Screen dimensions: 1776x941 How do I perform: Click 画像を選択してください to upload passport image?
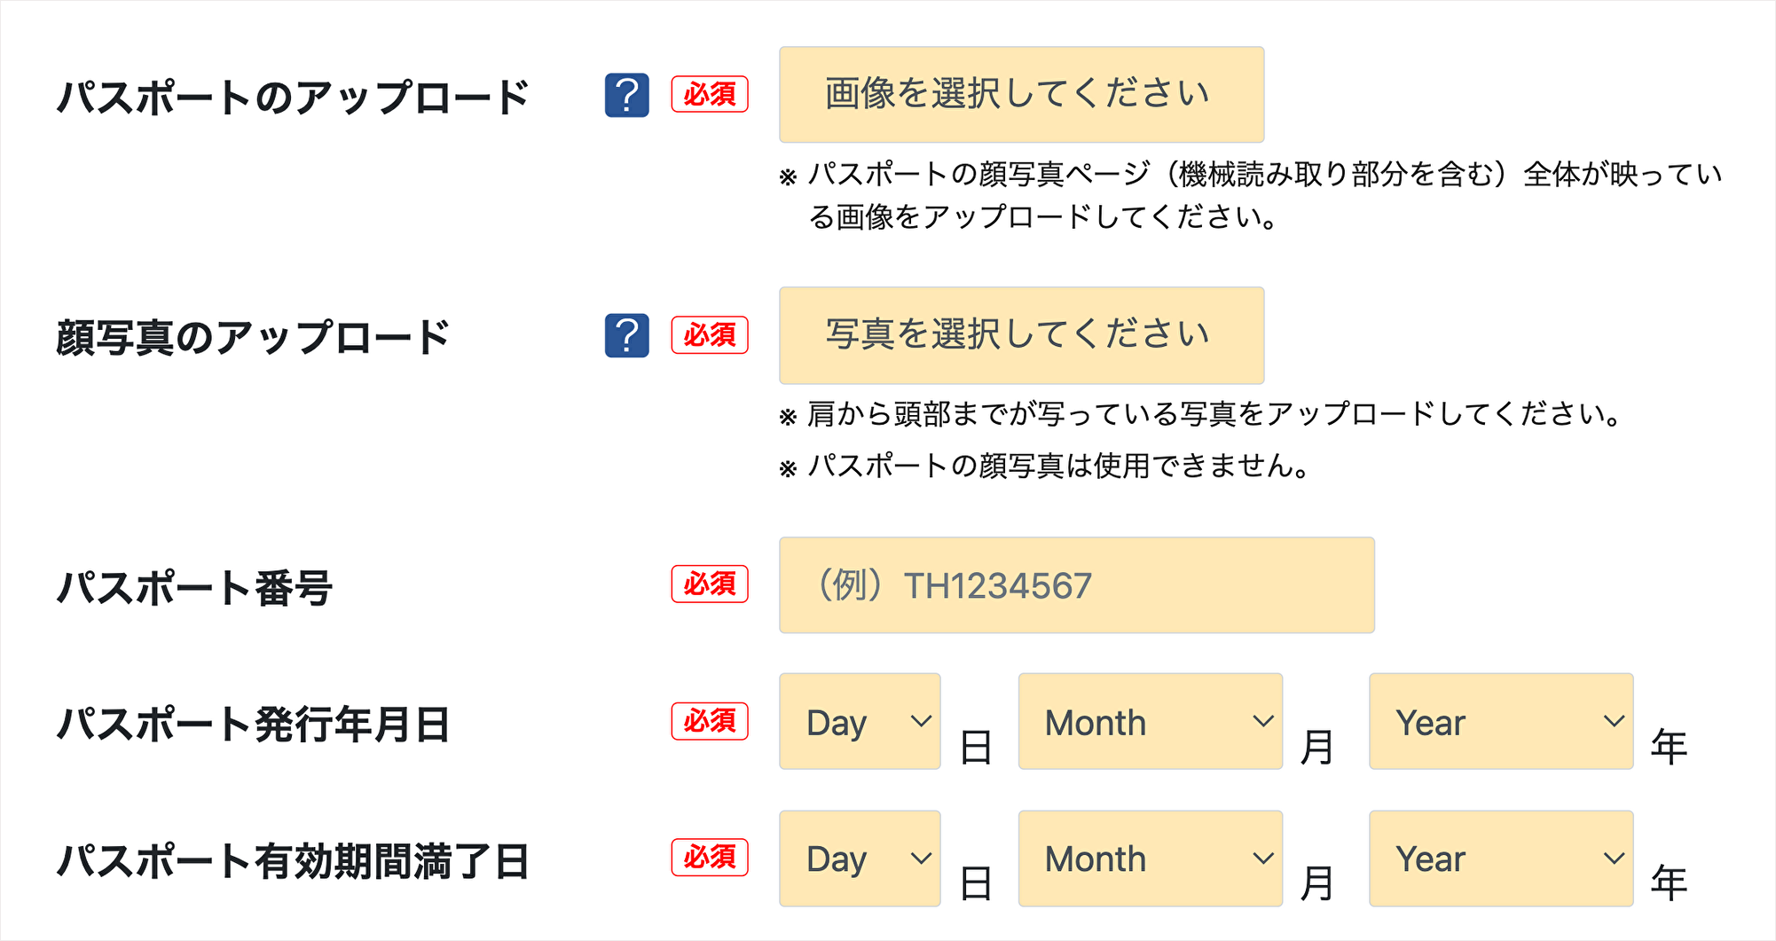pyautogui.click(x=1020, y=94)
